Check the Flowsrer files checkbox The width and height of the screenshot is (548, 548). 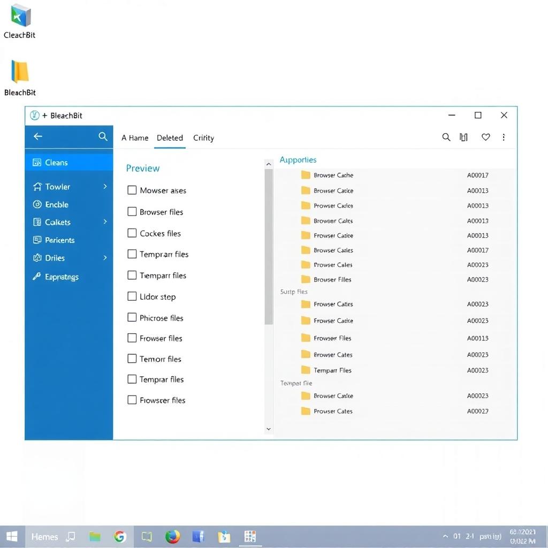(132, 399)
